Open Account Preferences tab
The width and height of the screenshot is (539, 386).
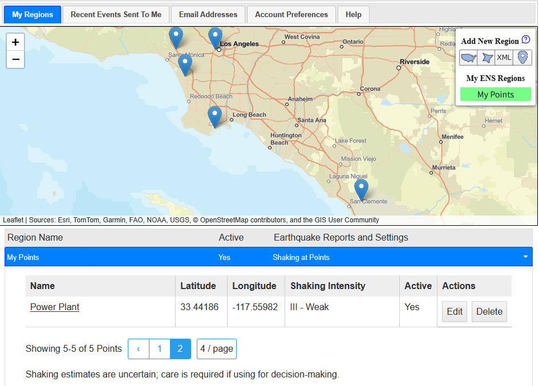291,14
